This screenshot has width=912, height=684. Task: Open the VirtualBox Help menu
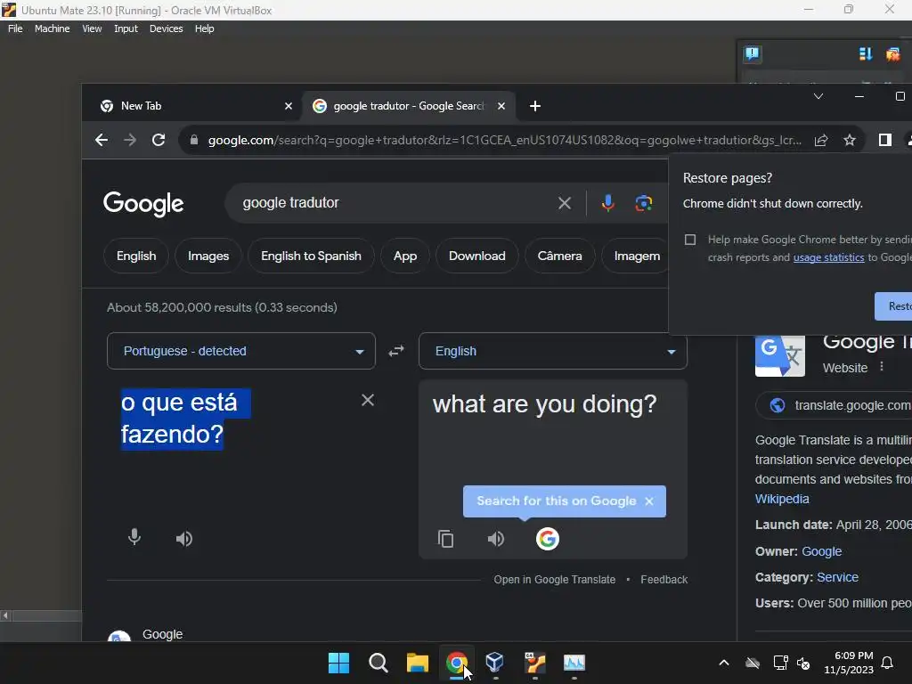pyautogui.click(x=204, y=28)
